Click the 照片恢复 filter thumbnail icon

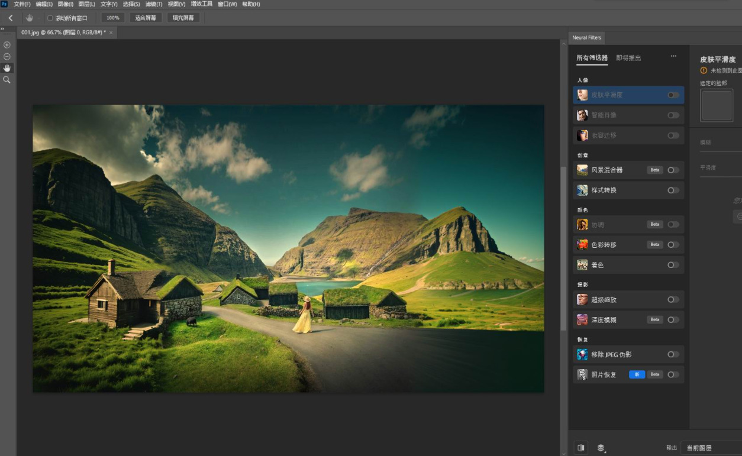[582, 374]
